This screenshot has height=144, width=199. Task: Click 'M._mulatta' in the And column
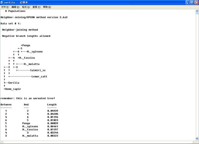click(x=30, y=136)
